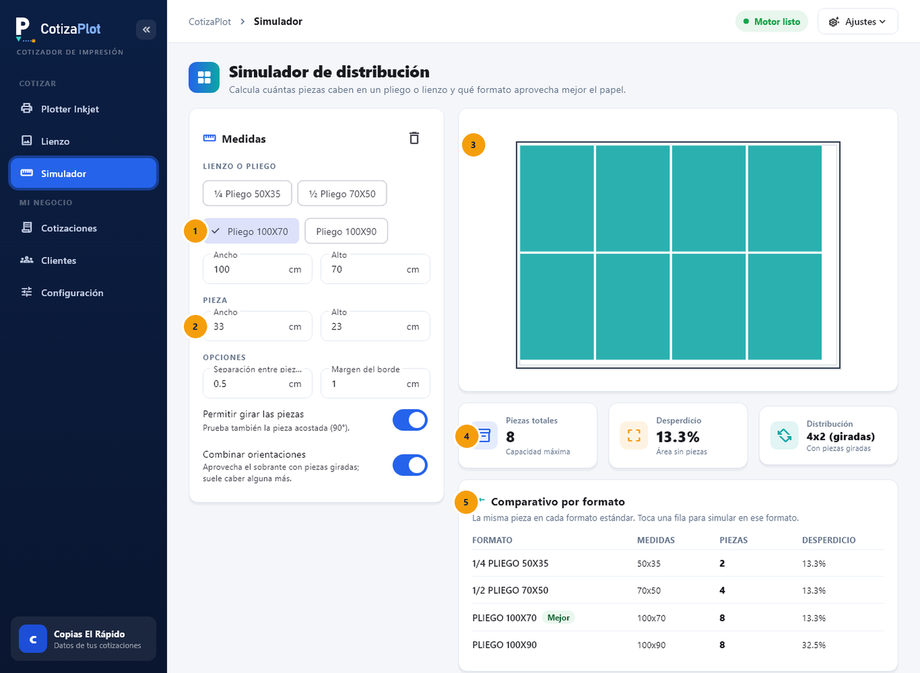The image size is (920, 673).
Task: Simulate the 1/2 PLIEGO 70X50 row
Action: click(x=678, y=590)
